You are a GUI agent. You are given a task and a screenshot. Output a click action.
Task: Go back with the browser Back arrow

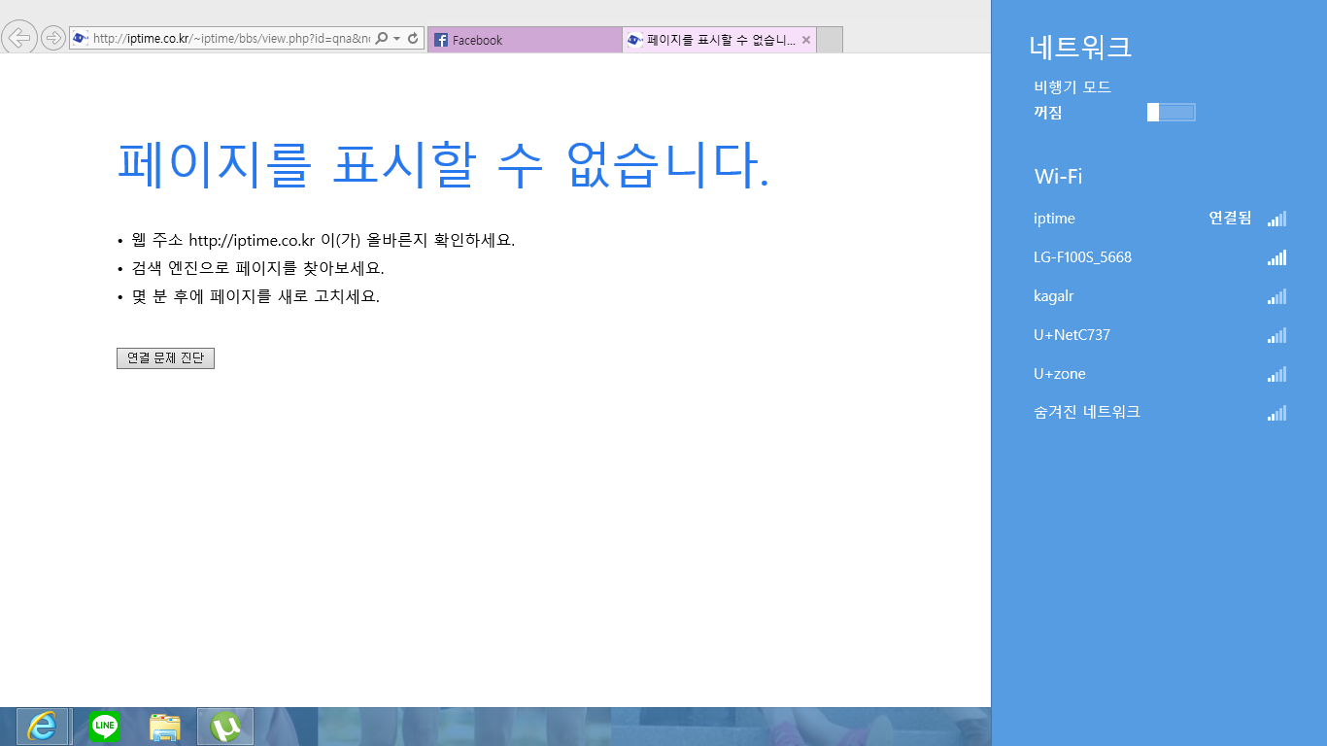click(19, 38)
